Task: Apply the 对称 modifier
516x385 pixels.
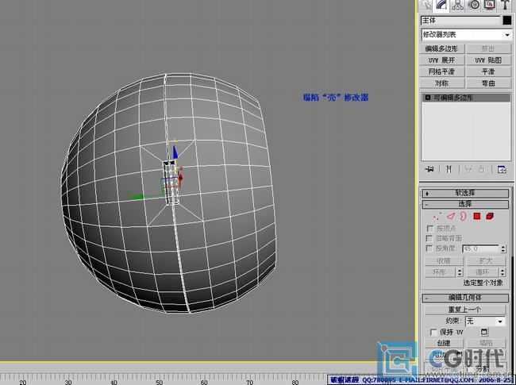Action: point(442,83)
